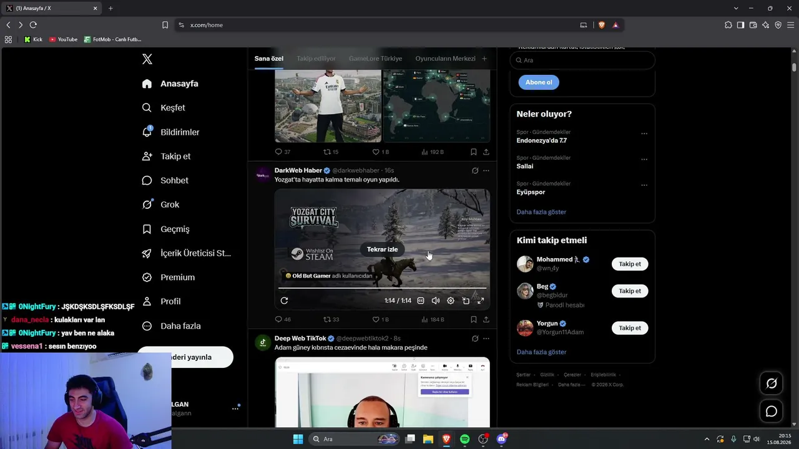Open options for the Endonezya'da 7.7 trend
799x449 pixels.
pyautogui.click(x=644, y=133)
